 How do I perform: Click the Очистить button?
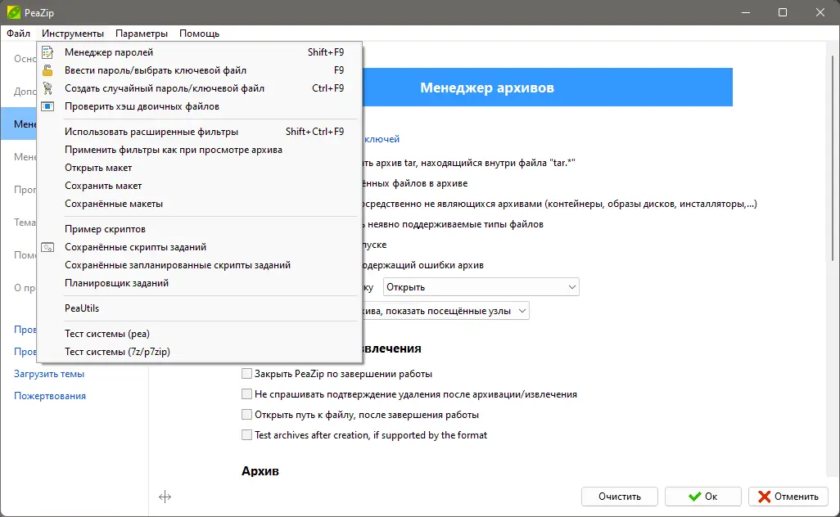[x=619, y=497]
